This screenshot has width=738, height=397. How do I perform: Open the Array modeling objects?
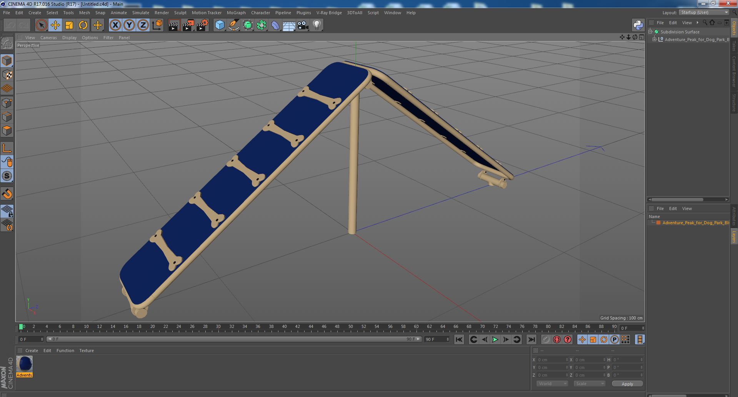262,25
